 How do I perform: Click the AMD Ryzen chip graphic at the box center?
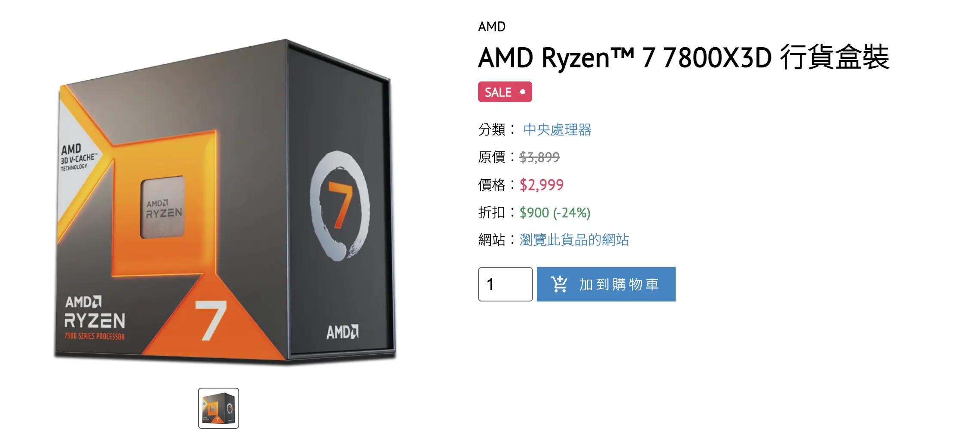[163, 208]
